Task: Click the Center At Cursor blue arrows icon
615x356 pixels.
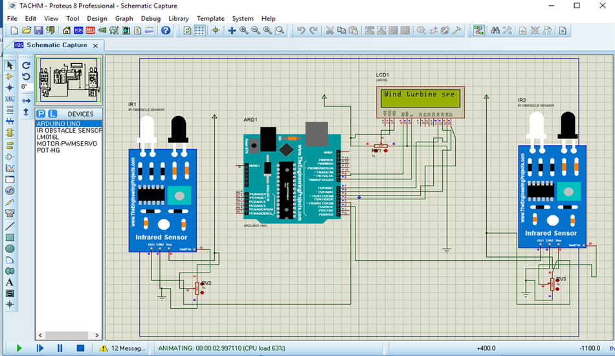Action: [232, 30]
